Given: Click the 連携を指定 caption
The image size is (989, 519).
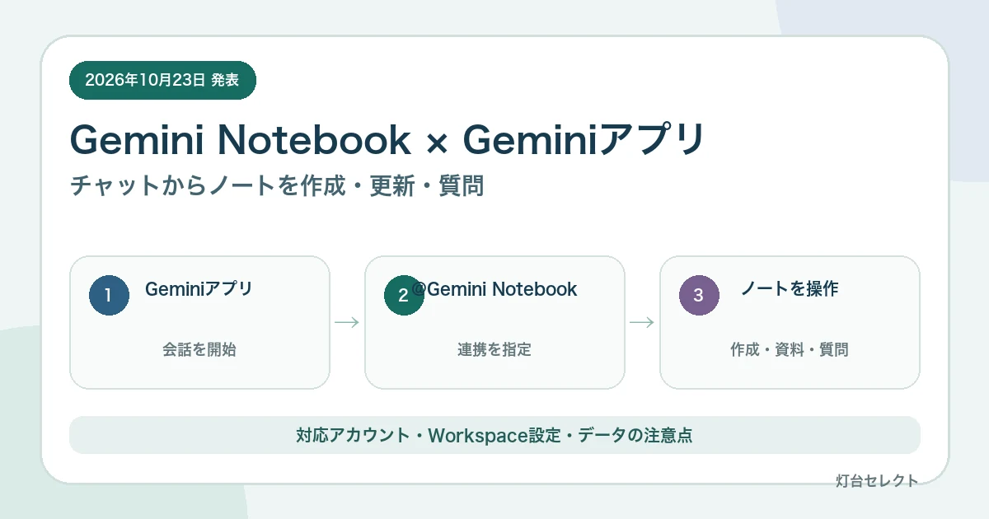Looking at the screenshot, I should 494,349.
